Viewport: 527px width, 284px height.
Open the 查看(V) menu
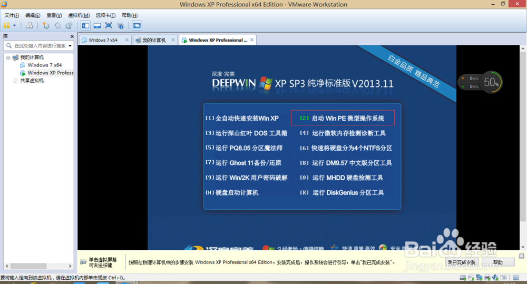click(54, 15)
